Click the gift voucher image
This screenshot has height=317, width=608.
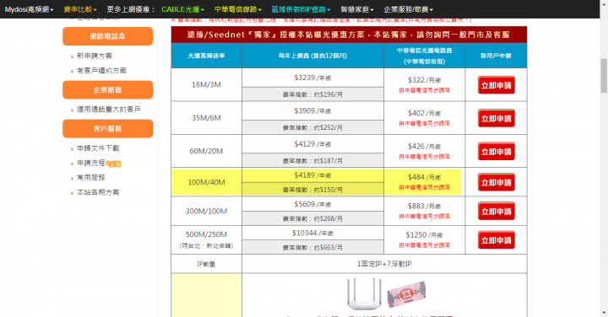point(406,293)
